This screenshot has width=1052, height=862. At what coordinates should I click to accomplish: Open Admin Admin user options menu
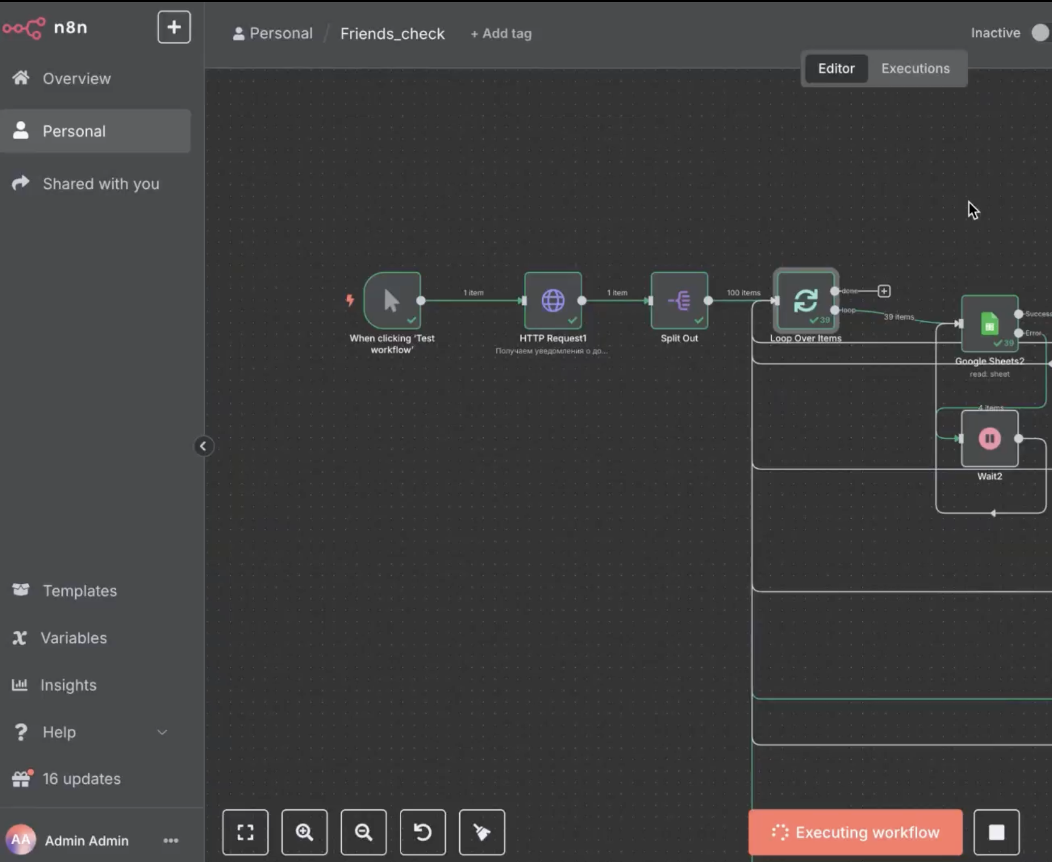(171, 840)
